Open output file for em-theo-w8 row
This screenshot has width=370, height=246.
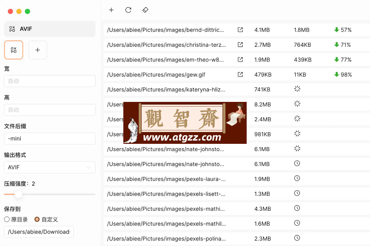coord(240,60)
